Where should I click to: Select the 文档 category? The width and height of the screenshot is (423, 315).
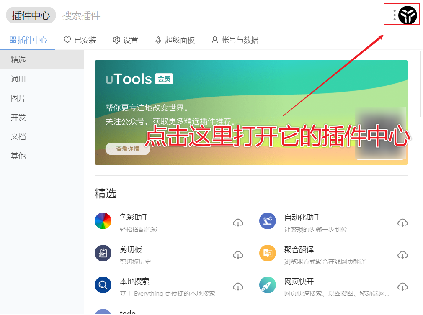pyautogui.click(x=42, y=136)
